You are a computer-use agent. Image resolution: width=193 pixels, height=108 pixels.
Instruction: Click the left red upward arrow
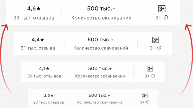pyautogui.click(x=4, y=59)
